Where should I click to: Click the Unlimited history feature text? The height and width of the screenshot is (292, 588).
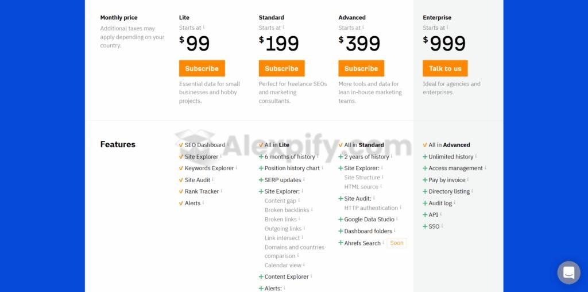[x=451, y=156]
